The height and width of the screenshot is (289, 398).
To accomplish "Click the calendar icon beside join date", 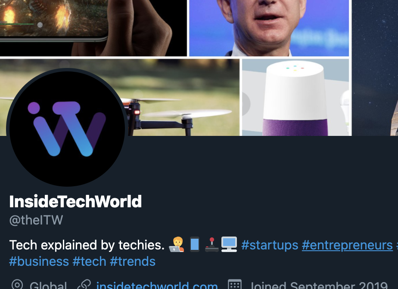I will coord(234,284).
